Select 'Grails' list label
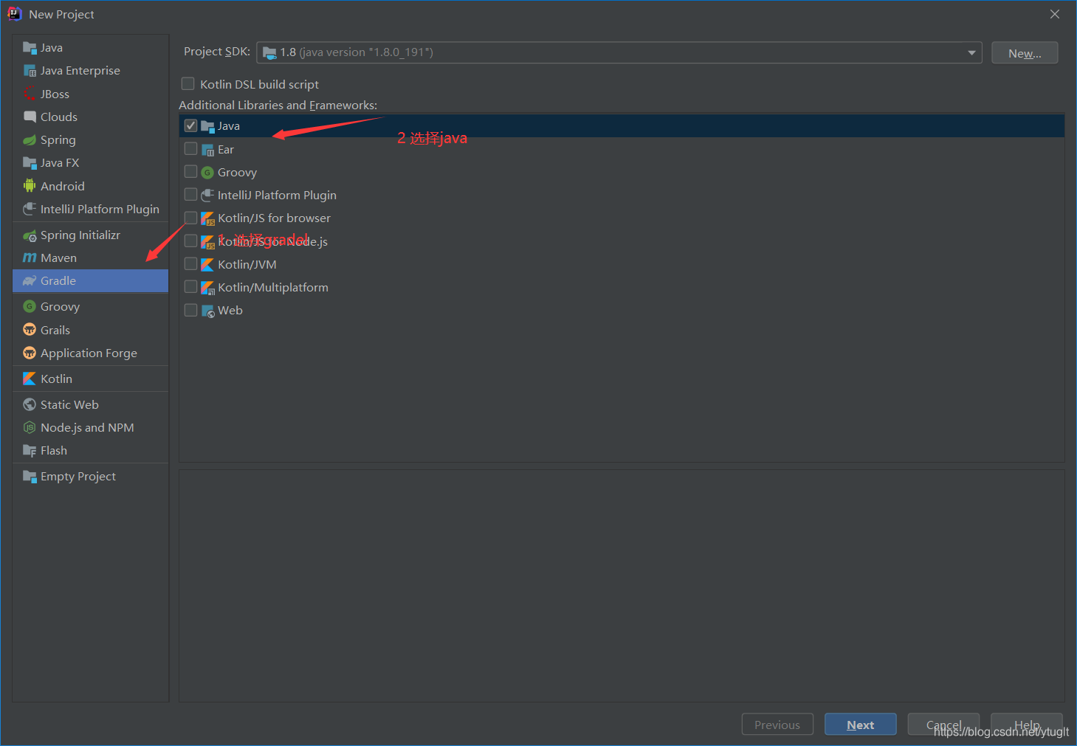 [x=55, y=330]
